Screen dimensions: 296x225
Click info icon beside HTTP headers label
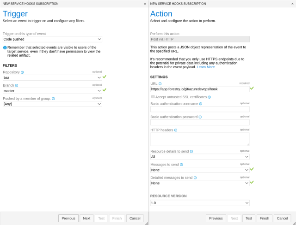[x=176, y=130]
